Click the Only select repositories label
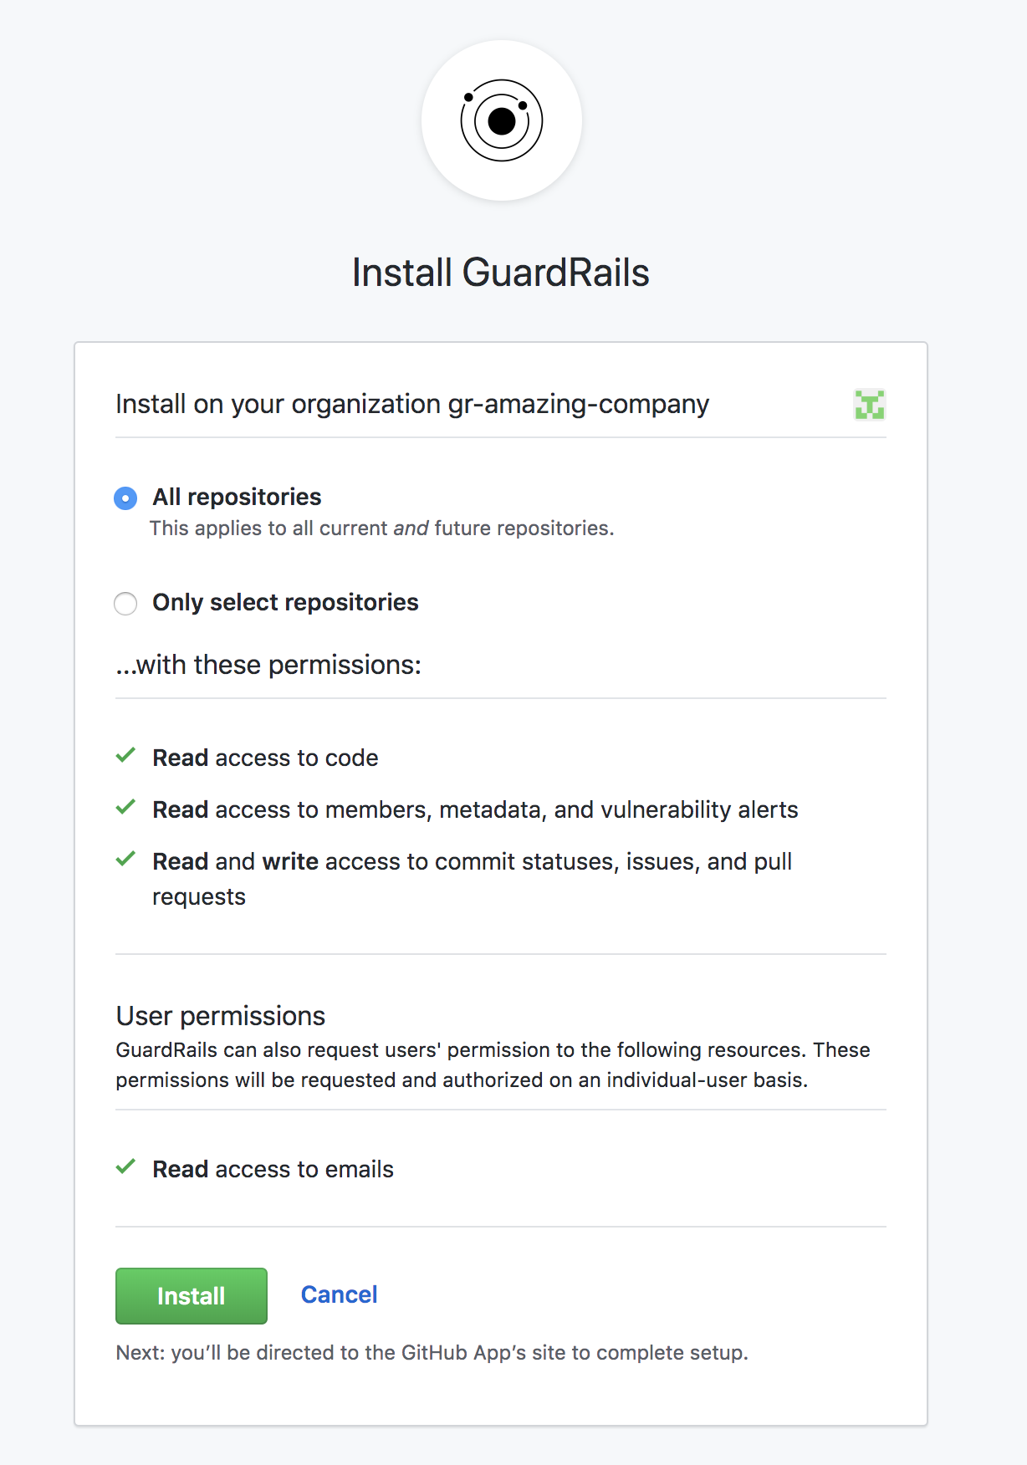Viewport: 1027px width, 1465px height. point(285,602)
